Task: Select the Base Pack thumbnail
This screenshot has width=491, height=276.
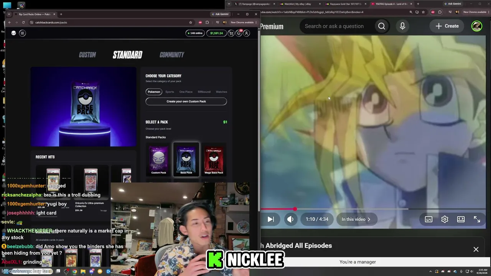Action: (186, 159)
